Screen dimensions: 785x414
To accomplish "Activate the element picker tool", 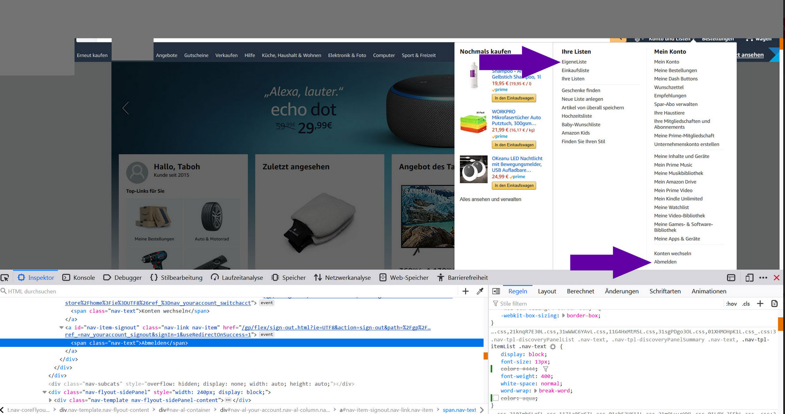I will coord(5,278).
